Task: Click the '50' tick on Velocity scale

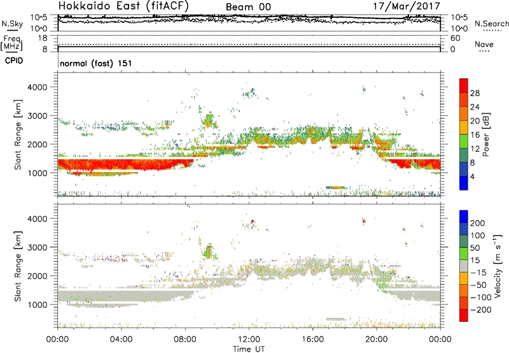Action: click(475, 248)
